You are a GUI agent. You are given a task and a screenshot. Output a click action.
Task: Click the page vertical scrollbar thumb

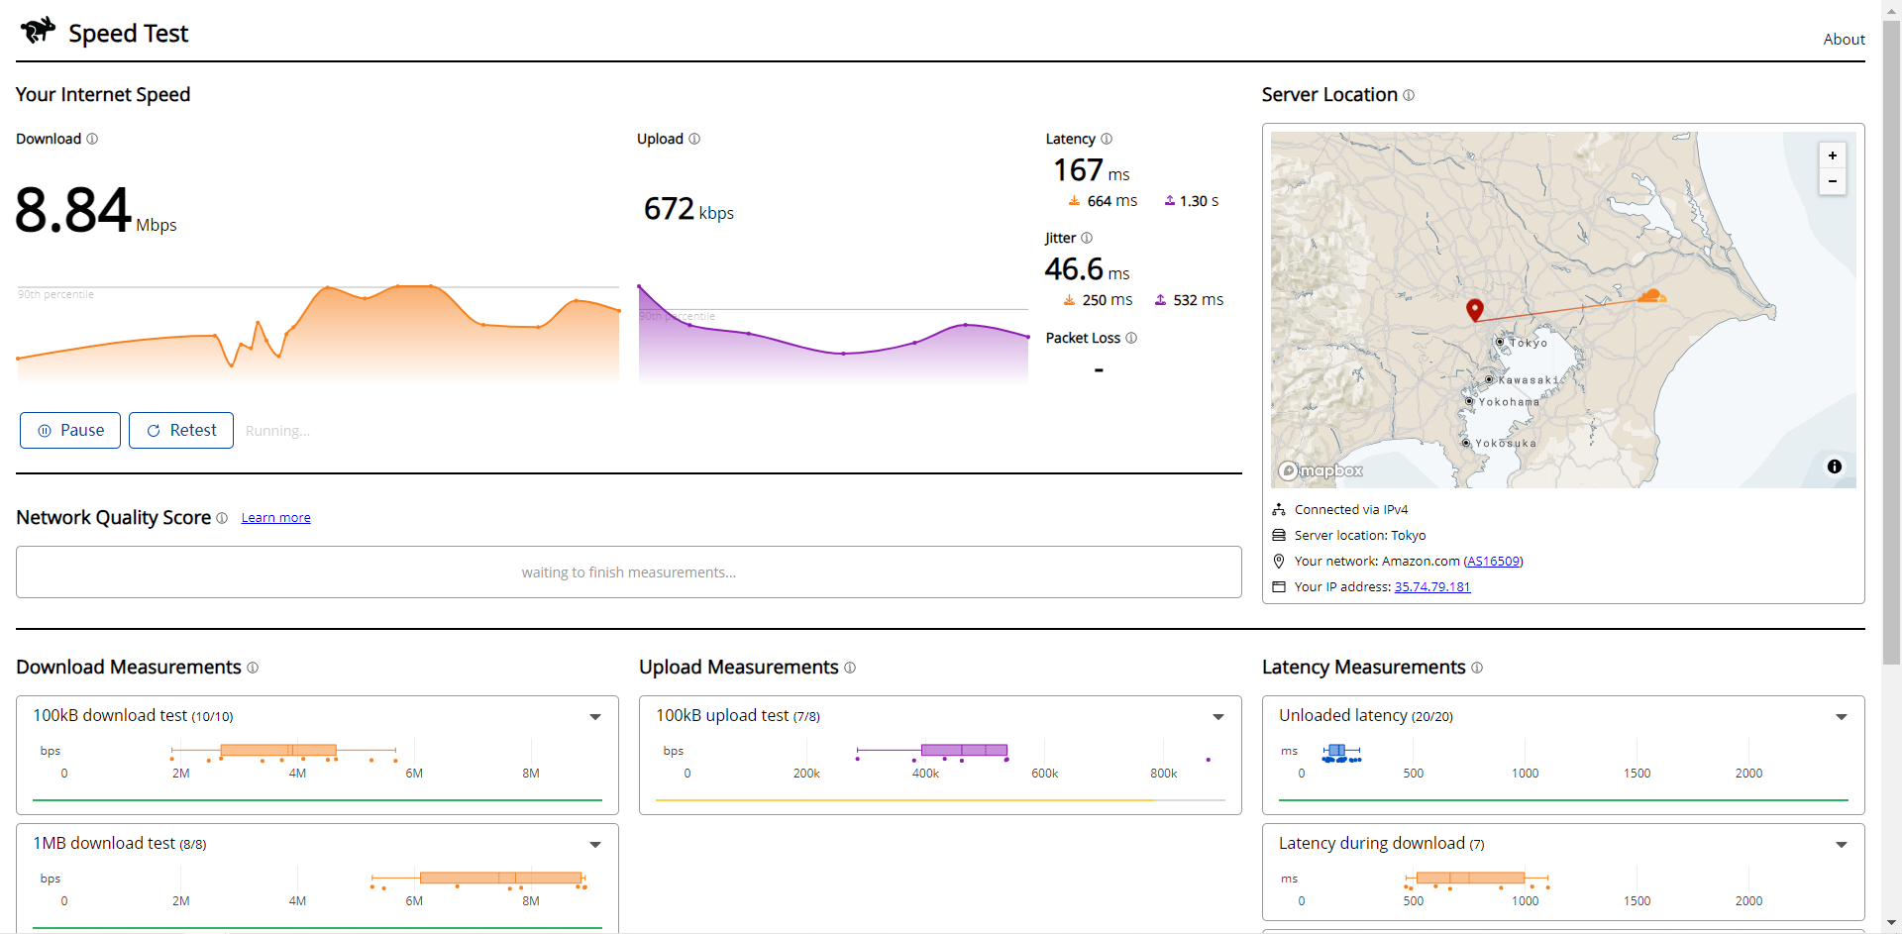1891,342
